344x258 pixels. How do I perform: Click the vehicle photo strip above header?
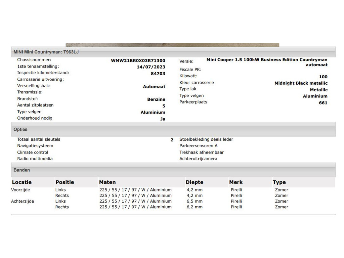pos(172,45)
